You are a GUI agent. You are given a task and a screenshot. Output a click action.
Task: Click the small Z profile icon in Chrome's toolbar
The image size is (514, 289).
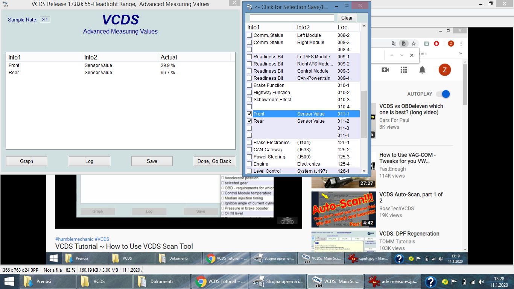(451, 44)
